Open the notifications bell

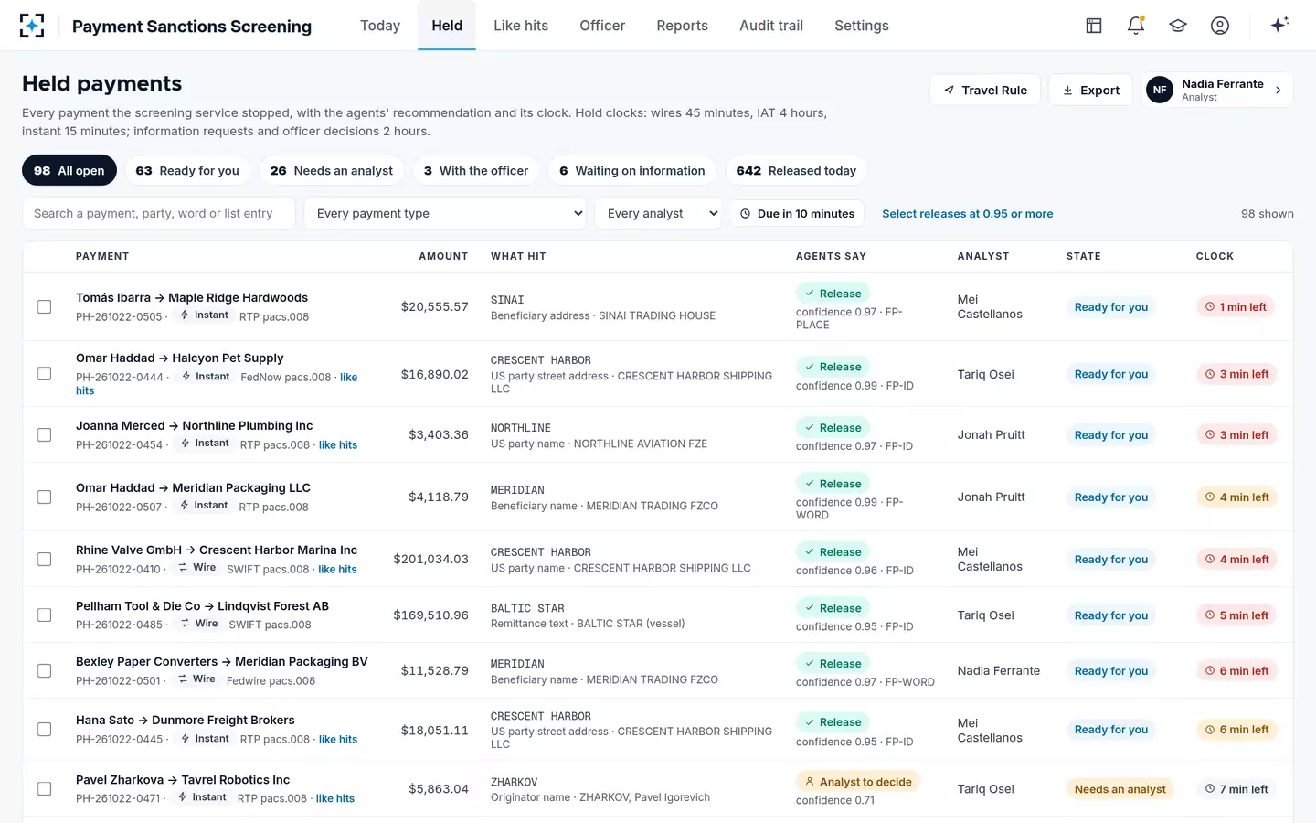(x=1136, y=26)
